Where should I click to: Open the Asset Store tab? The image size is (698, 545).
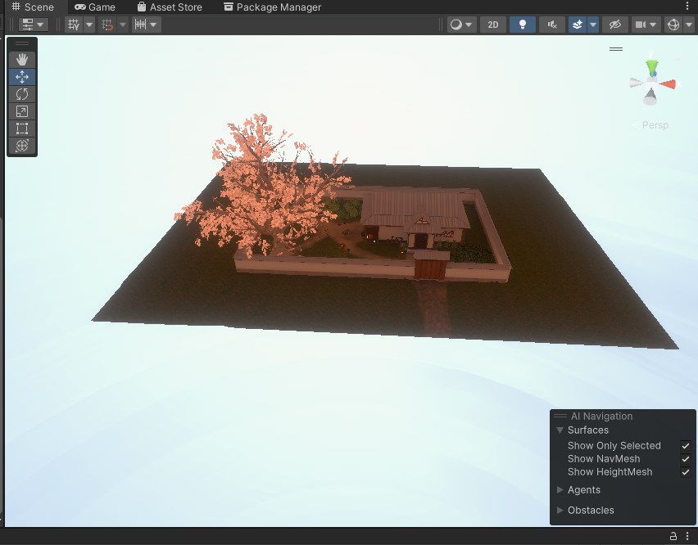[170, 7]
